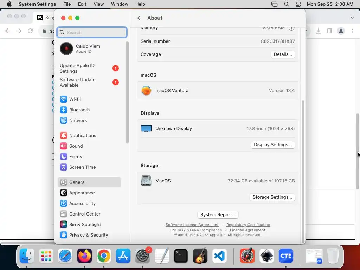Open Chrome's profile icon
Image resolution: width=360 pixels, height=270 pixels.
click(x=341, y=31)
